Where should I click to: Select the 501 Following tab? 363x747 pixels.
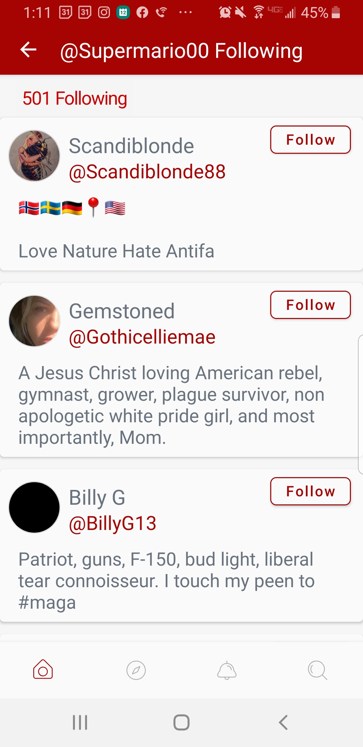[x=75, y=99]
